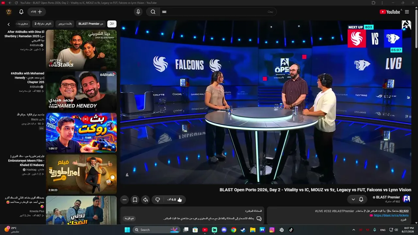
Task: Select the 'الكل' filter chip
Action: [112, 24]
